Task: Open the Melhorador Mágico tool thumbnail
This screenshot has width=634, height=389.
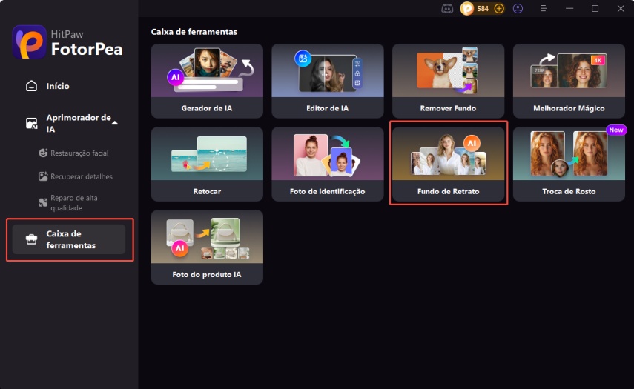Action: click(x=569, y=70)
